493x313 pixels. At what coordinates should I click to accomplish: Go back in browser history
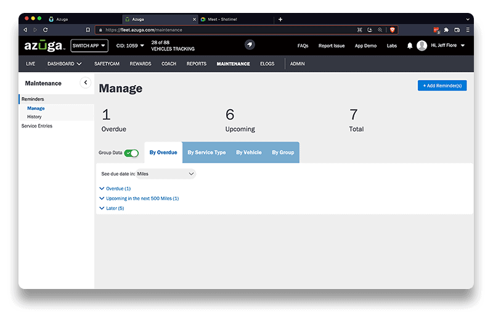click(x=25, y=30)
